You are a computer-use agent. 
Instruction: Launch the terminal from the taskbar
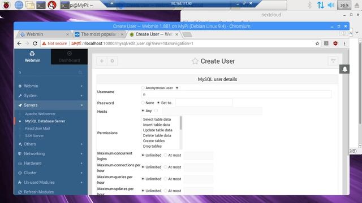click(x=41, y=5)
